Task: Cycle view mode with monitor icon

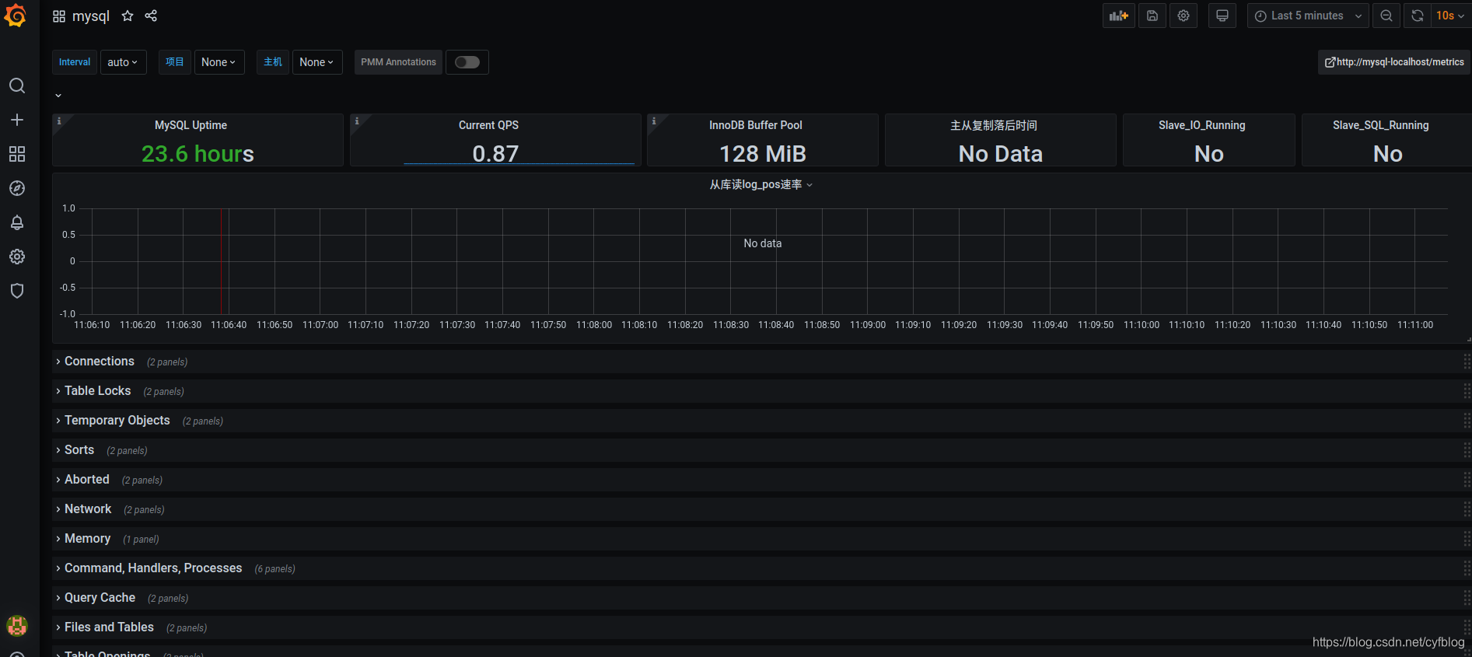Action: pyautogui.click(x=1222, y=16)
